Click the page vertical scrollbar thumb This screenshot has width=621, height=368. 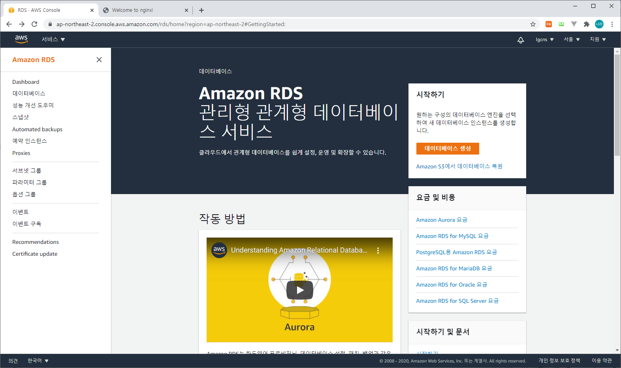[x=617, y=105]
